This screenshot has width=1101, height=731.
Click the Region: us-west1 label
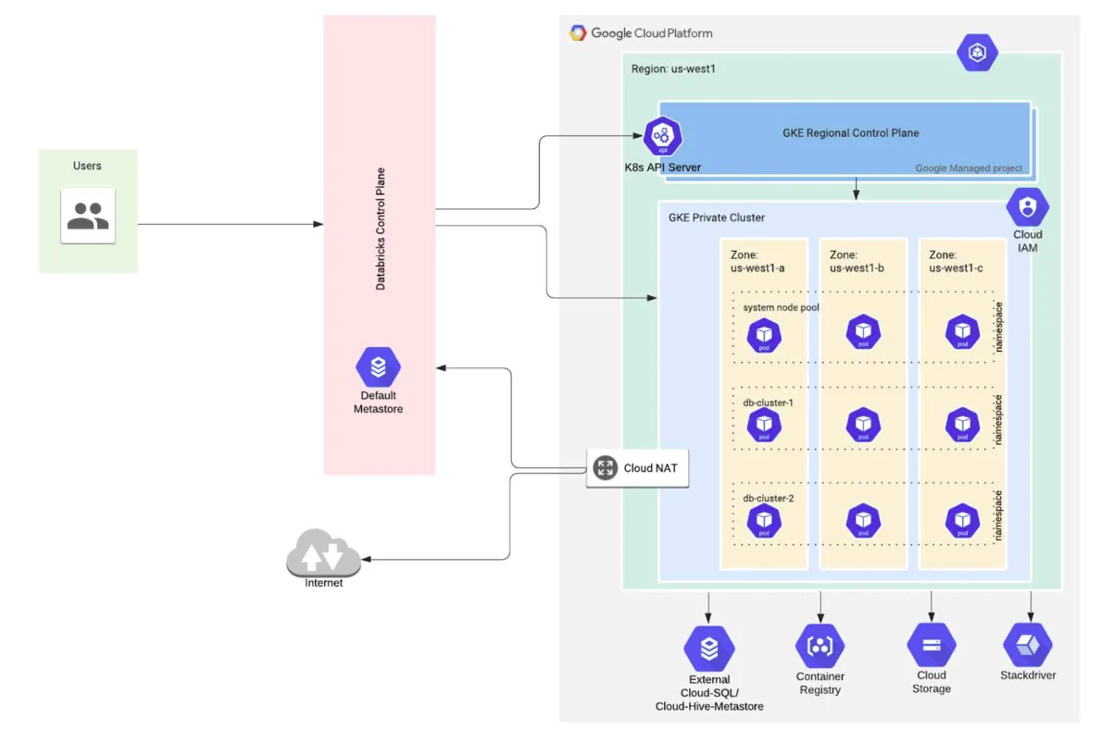point(672,68)
